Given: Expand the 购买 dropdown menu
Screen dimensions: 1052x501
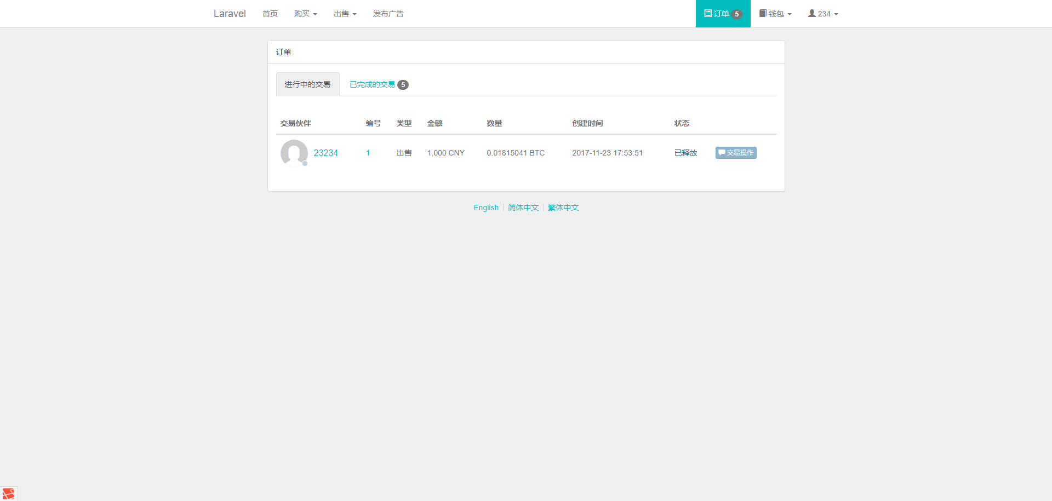Looking at the screenshot, I should (x=305, y=14).
